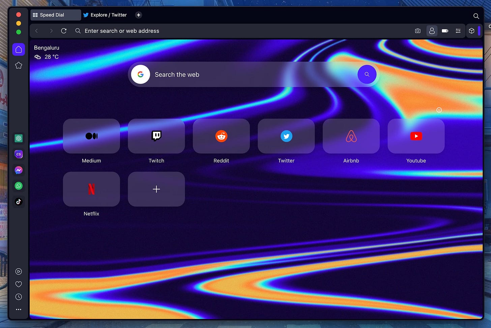
Task: Click the purple web search button
Action: tap(367, 74)
